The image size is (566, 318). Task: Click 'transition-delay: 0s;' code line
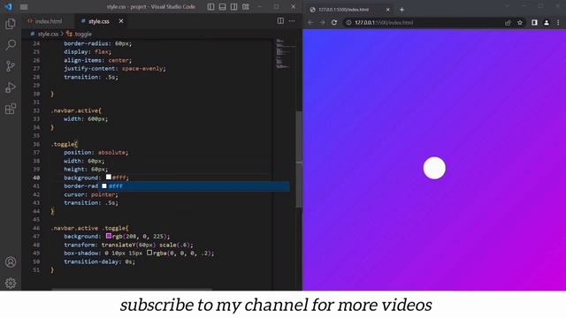click(99, 261)
